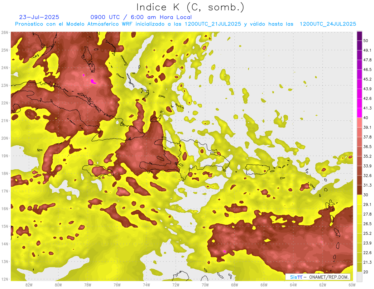Click the colorbar value '45.2'
The width and height of the screenshot is (374, 289).
point(367,79)
